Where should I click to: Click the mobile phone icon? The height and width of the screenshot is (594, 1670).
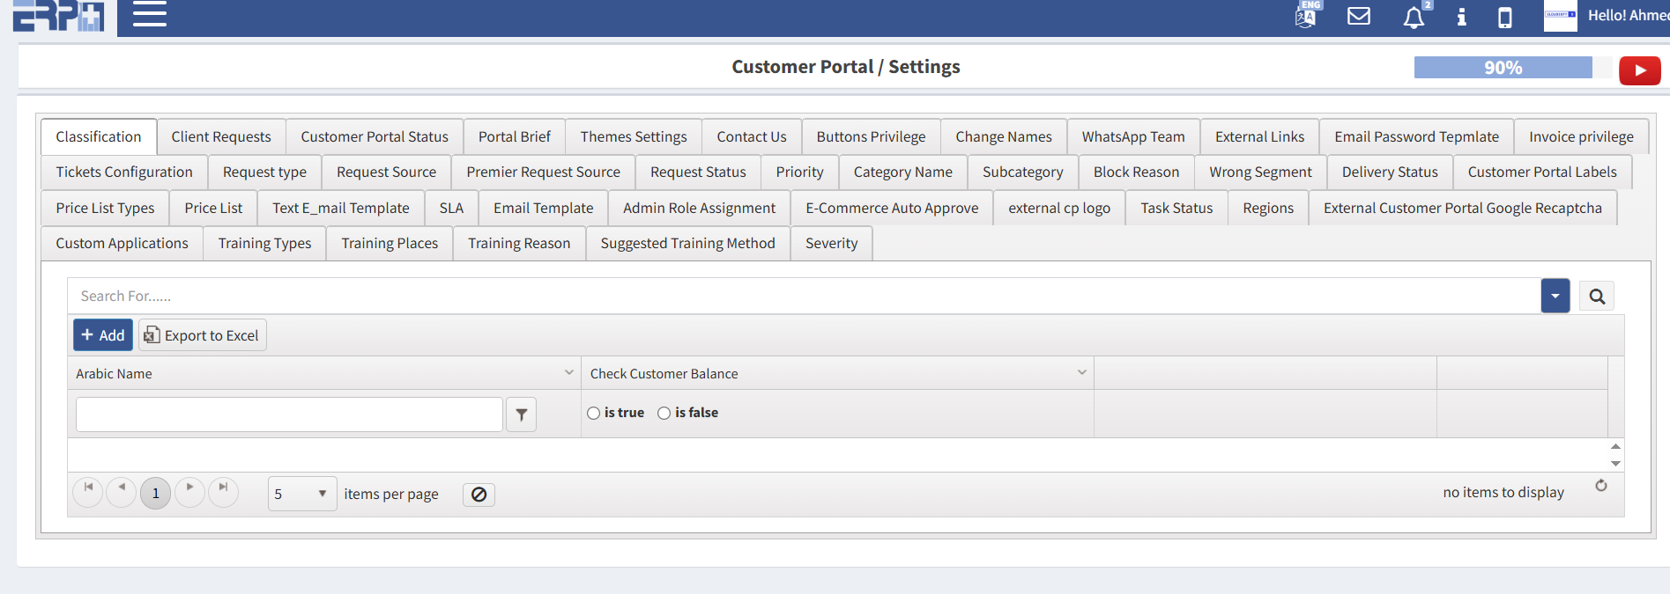coord(1505,18)
